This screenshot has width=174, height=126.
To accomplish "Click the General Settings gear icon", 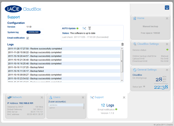I will click(x=135, y=70).
